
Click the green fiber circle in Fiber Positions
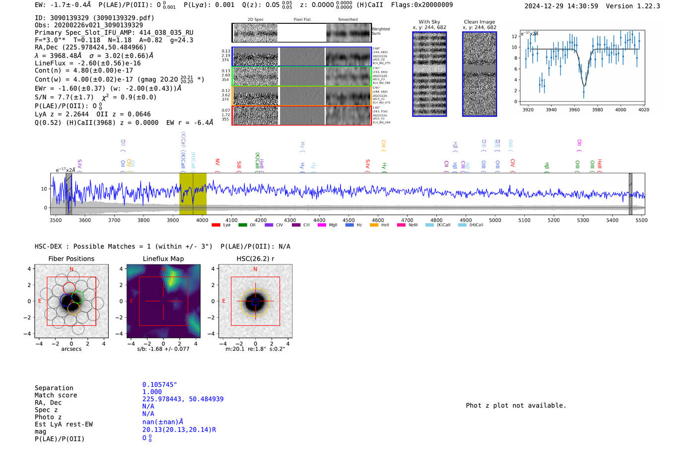click(77, 297)
